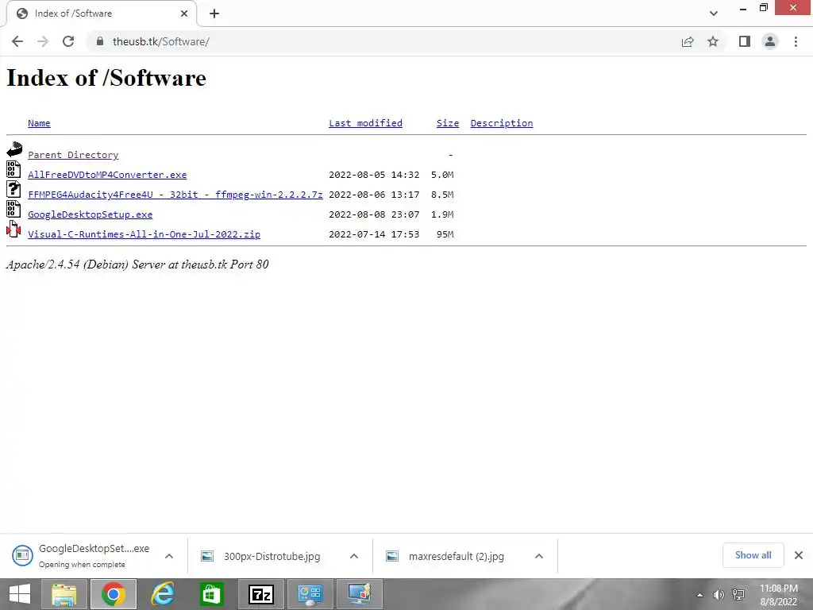Click GoogleDesktopSet....exe download item
The image size is (813, 610).
point(83,555)
